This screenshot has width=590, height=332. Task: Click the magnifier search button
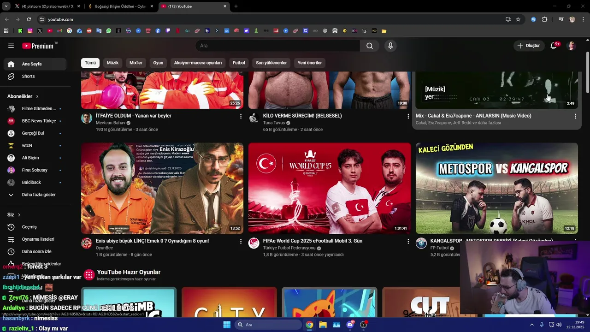370,46
